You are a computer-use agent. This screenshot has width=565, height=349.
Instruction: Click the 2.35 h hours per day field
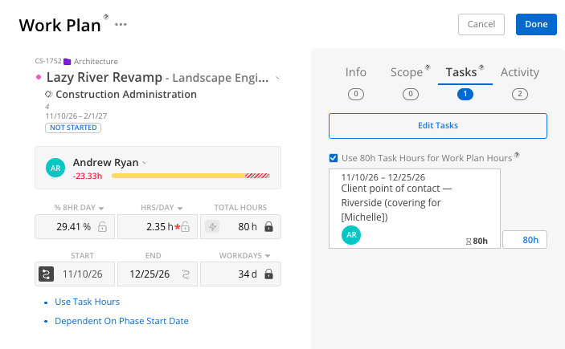point(158,227)
